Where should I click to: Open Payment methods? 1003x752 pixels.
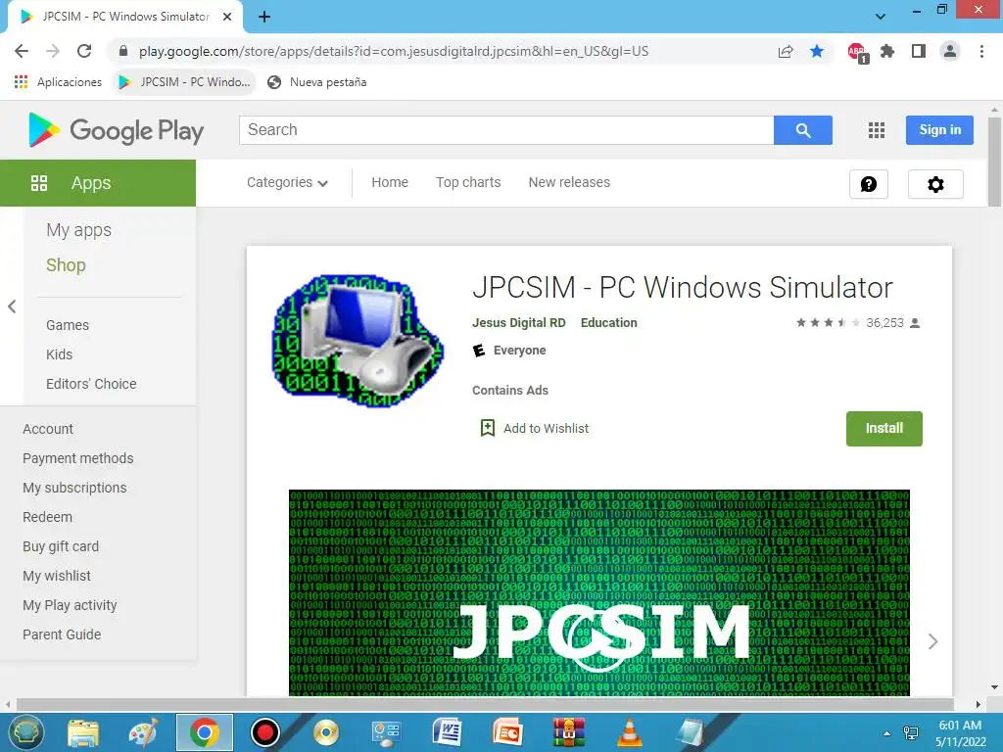pyautogui.click(x=78, y=458)
